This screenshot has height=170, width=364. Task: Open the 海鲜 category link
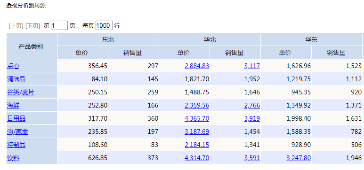tap(13, 106)
